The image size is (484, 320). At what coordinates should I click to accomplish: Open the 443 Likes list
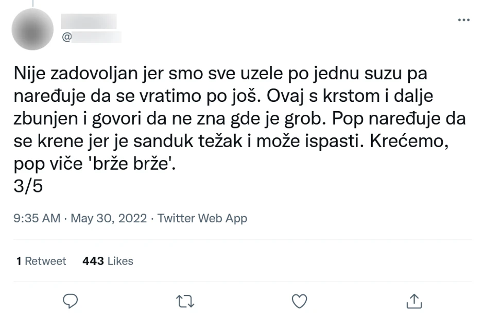[107, 261]
